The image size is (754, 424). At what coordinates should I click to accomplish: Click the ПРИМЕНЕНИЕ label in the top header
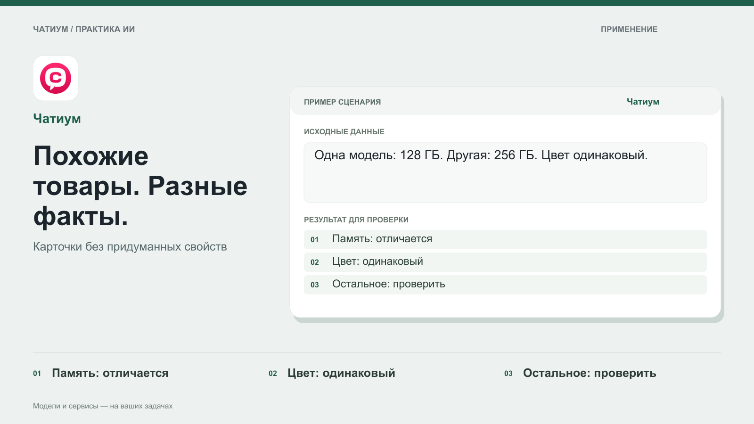click(629, 29)
